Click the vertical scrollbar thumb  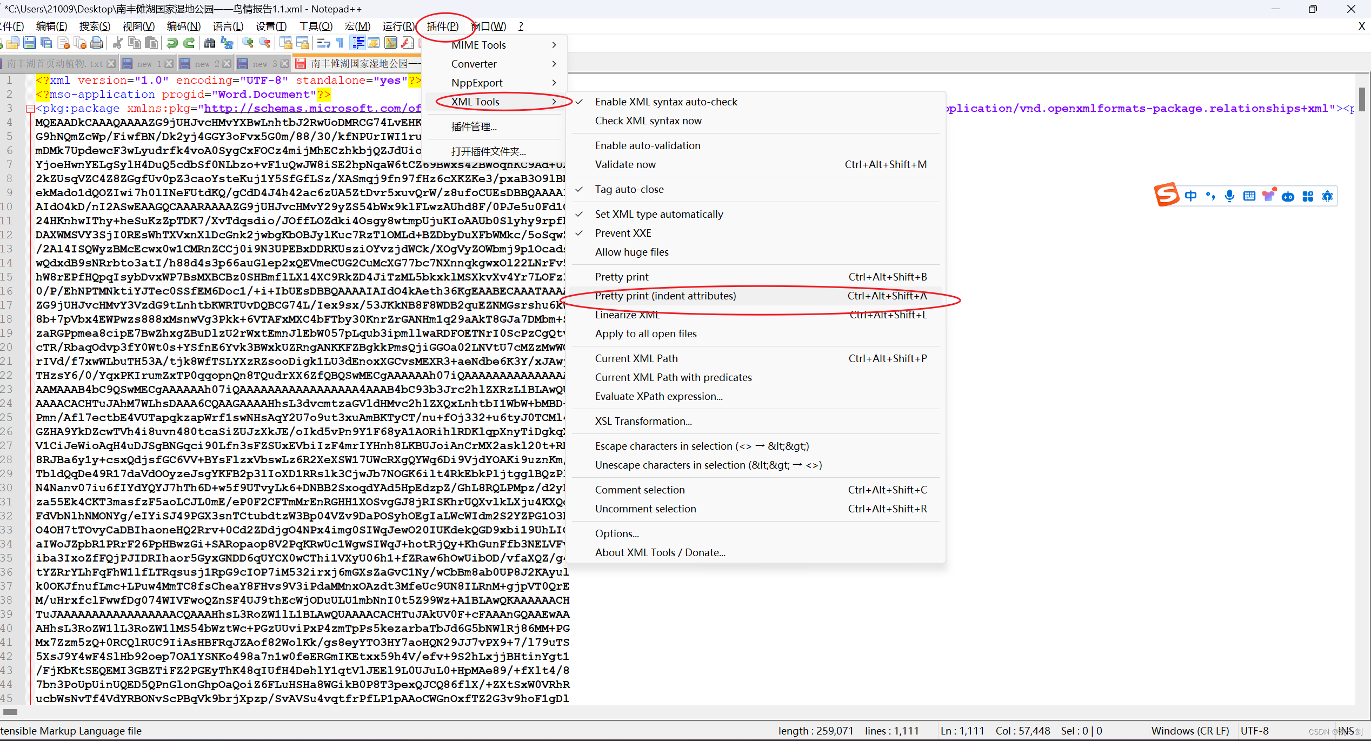point(1362,100)
